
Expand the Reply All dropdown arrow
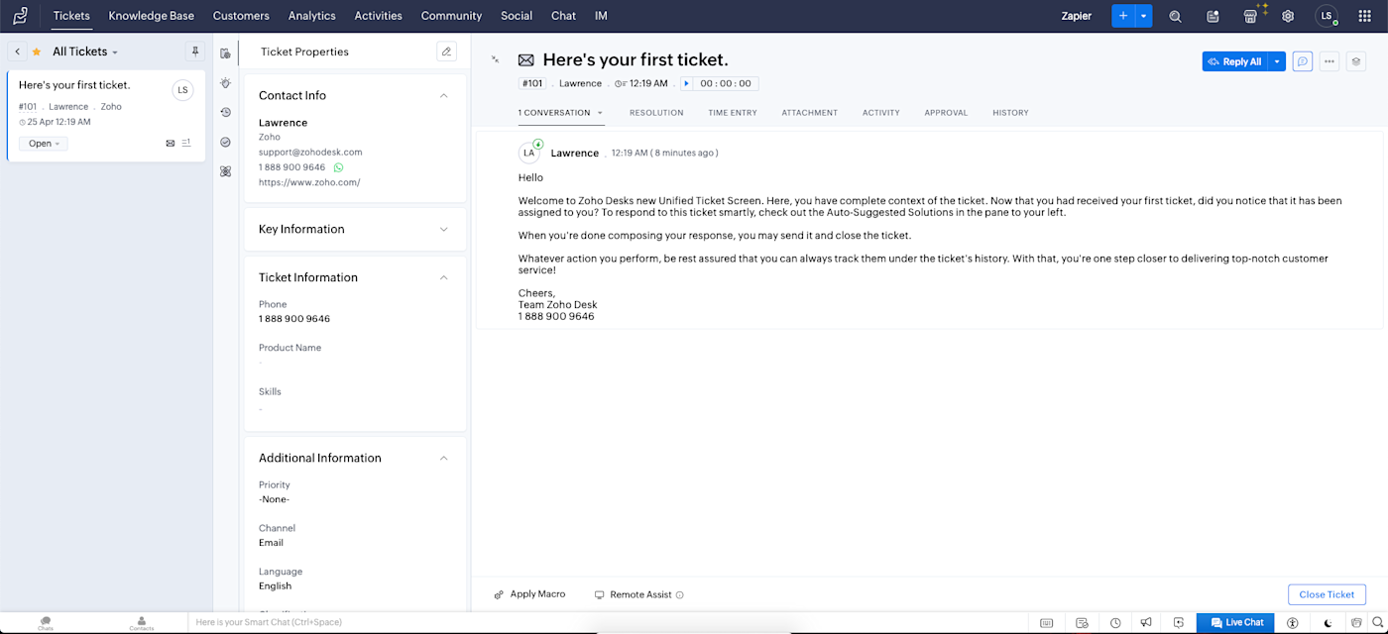(x=1277, y=61)
